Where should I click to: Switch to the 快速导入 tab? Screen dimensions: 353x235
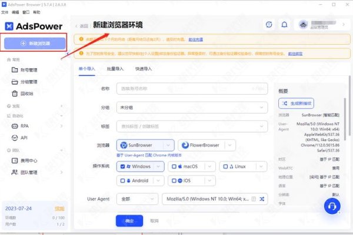144,69
